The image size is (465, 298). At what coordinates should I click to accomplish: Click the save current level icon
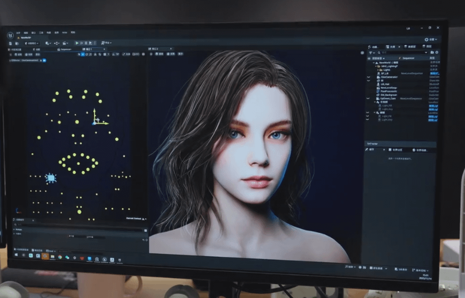tap(11, 43)
